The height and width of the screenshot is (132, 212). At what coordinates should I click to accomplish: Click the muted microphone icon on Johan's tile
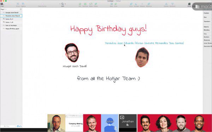116,128
